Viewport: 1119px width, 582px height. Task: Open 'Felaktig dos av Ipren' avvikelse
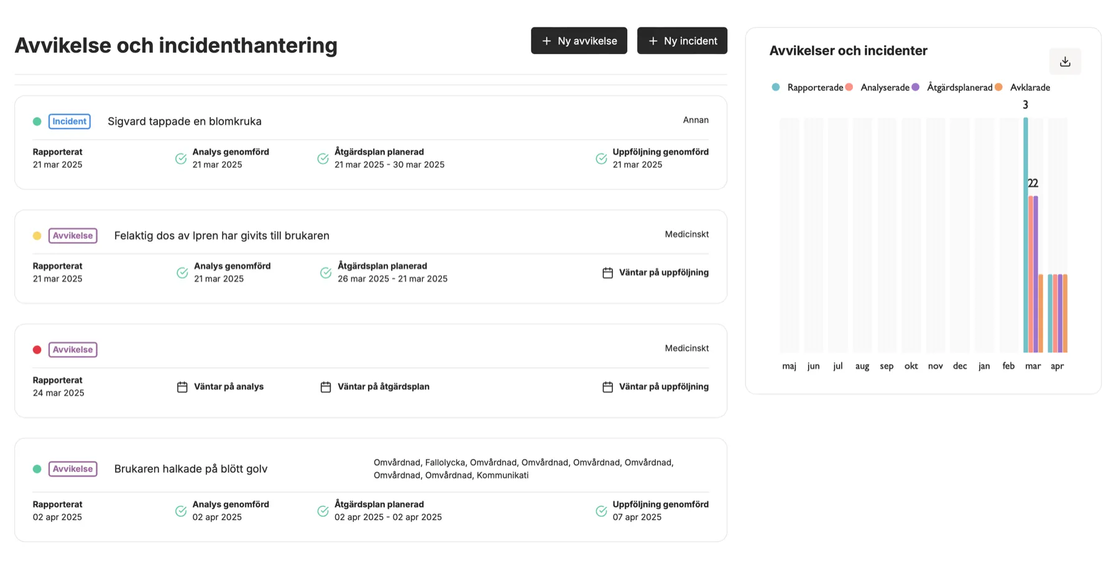click(x=222, y=236)
